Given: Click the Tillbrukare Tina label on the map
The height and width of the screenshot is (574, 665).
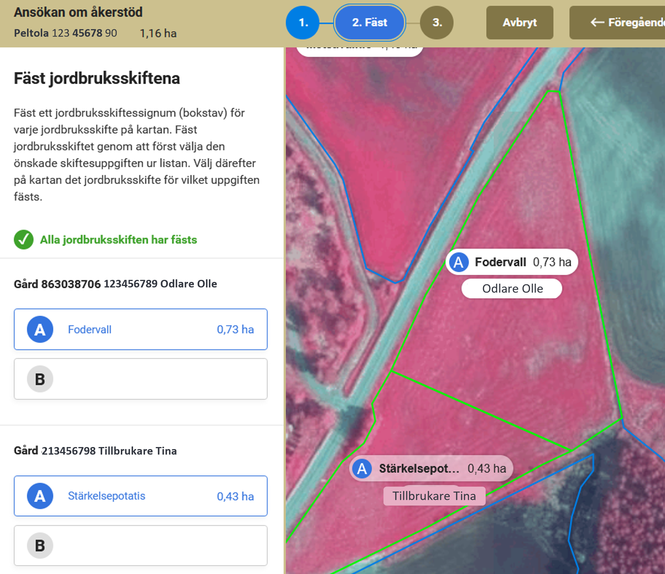Looking at the screenshot, I should coord(434,496).
